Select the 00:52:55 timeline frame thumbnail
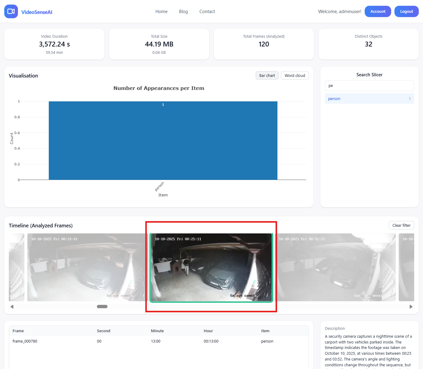Viewport: 423px width, 369px height. [x=336, y=267]
